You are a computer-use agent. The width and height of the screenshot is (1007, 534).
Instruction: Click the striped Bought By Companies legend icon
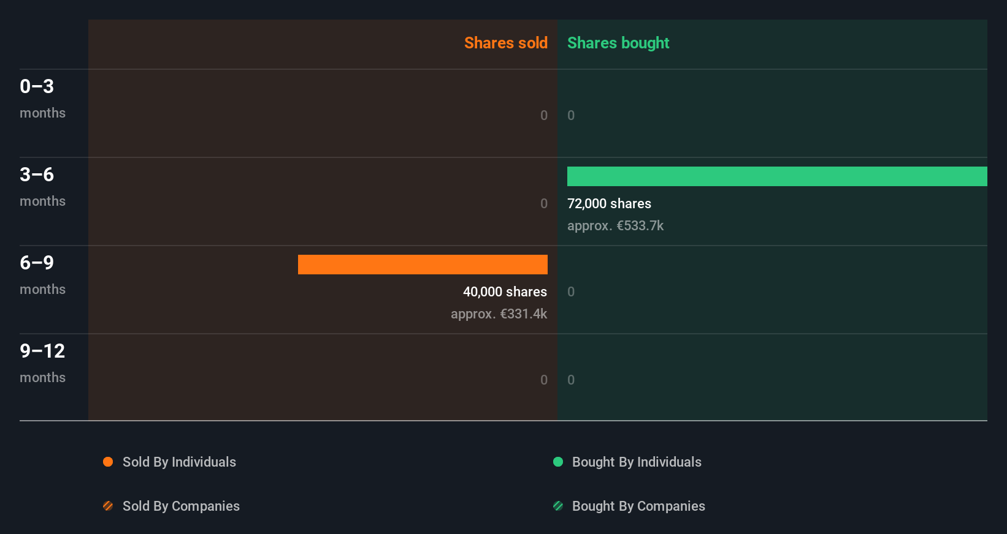558,506
